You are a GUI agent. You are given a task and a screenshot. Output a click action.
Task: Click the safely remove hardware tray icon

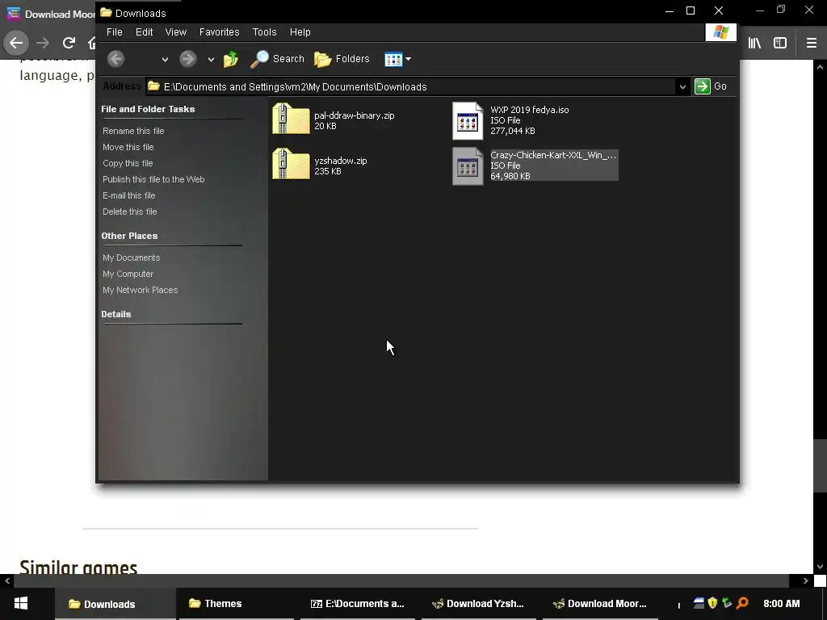click(728, 602)
